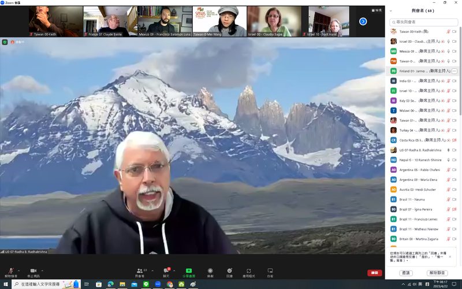
Task: Open the LINE app from the taskbar
Action: pyautogui.click(x=146, y=284)
